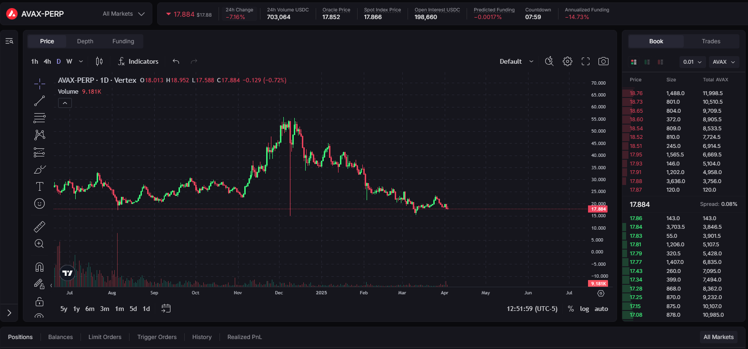
Task: Open quick search icon in chart toolbar
Action: 549,61
